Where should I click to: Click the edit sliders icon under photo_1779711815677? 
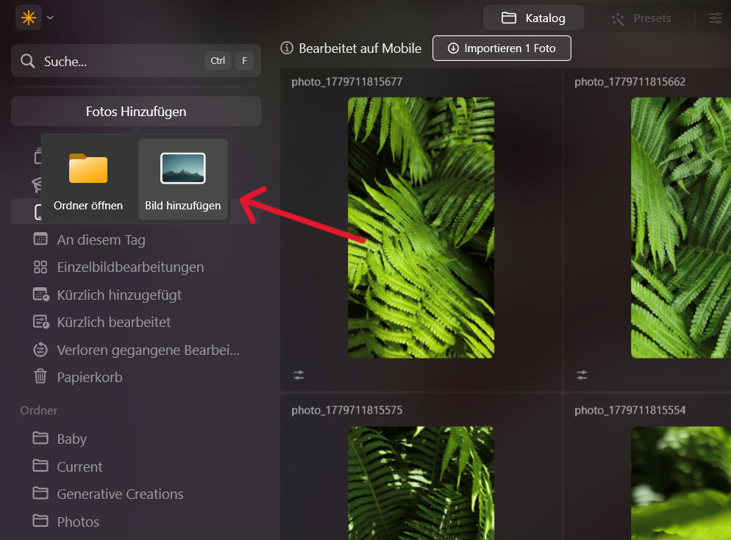pos(299,375)
